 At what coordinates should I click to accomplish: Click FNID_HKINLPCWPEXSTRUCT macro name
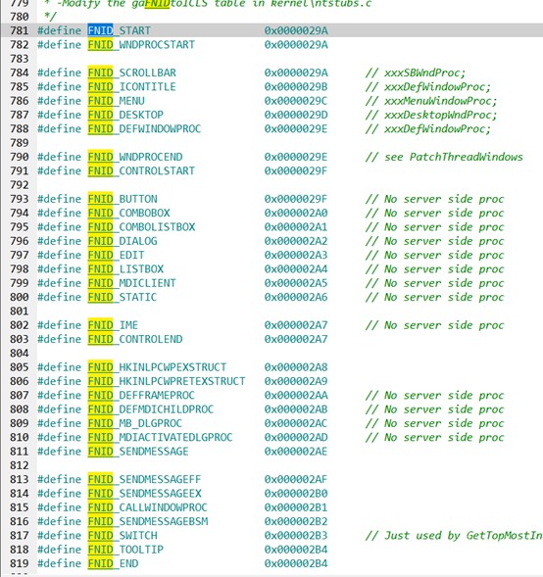coord(157,367)
